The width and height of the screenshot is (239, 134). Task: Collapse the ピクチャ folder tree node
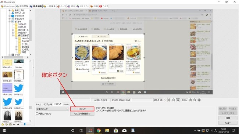pos(10,22)
